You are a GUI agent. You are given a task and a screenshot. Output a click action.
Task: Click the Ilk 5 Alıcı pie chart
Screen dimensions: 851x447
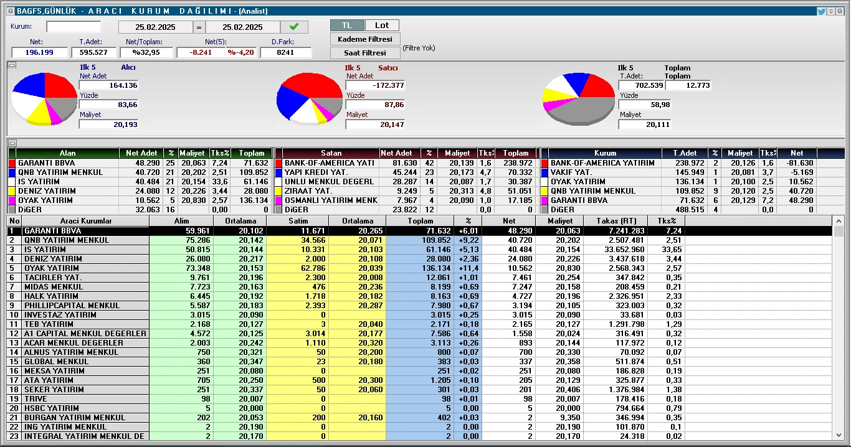click(44, 99)
